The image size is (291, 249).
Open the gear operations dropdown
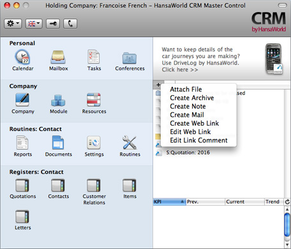13,24
